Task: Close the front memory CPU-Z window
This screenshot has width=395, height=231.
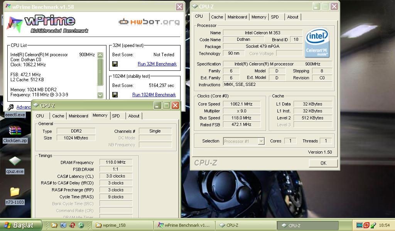Action: pyautogui.click(x=175, y=105)
